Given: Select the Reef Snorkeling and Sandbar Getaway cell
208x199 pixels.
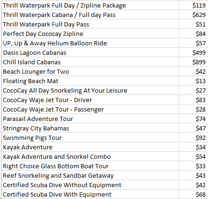Looking at the screenshot, I should tap(90, 175).
